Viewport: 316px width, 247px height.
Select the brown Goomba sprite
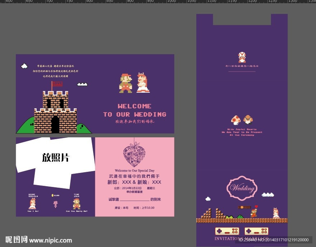[x=248, y=119]
